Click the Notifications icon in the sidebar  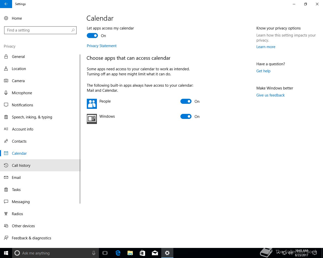(x=6, y=105)
